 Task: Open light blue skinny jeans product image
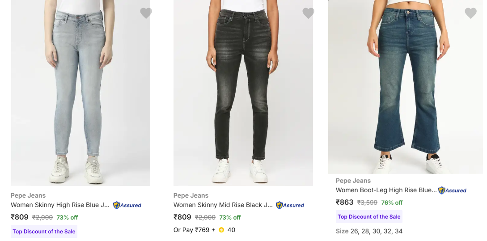click(80, 94)
